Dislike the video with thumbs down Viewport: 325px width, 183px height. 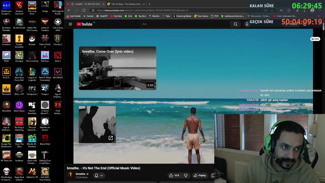tap(186, 175)
